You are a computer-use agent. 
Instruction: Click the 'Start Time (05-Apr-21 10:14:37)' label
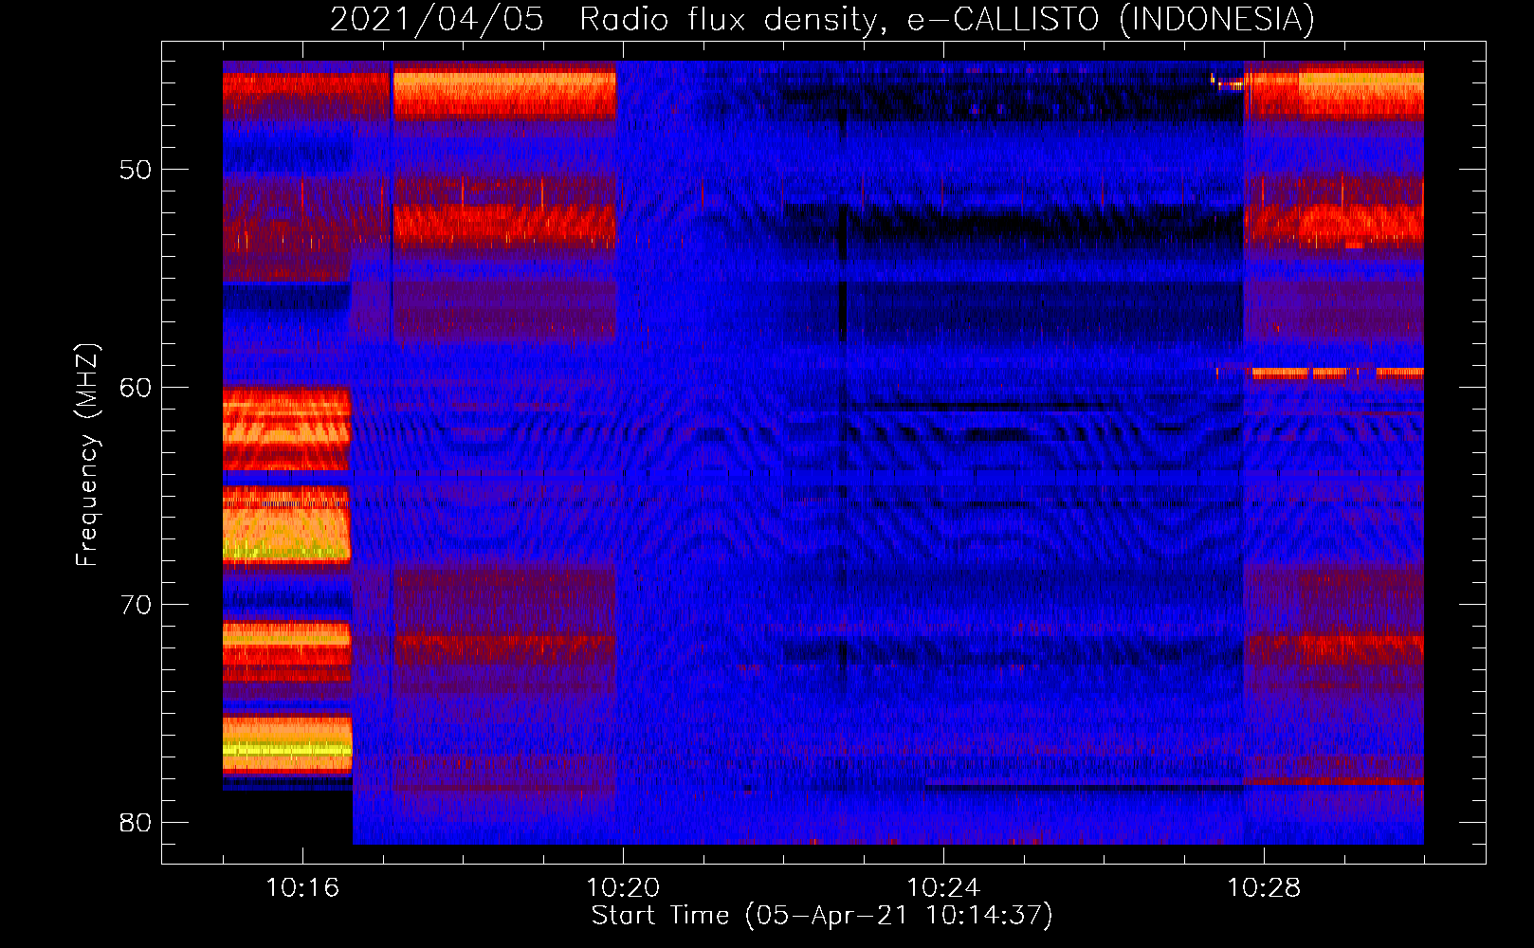click(822, 916)
